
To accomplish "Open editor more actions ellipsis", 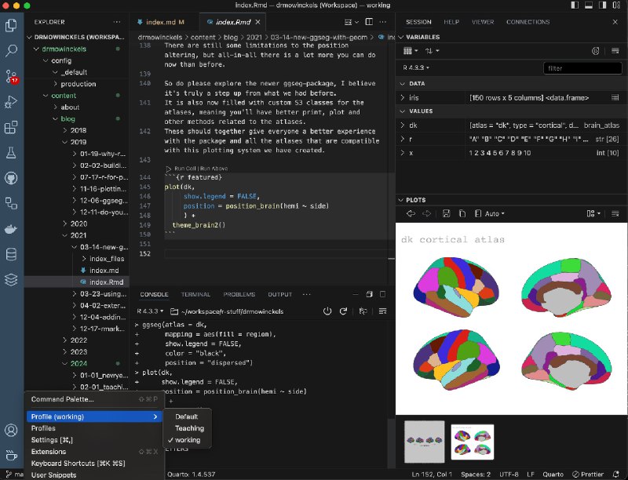I will click(x=383, y=22).
